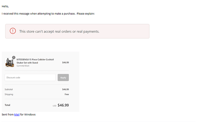Click the Shipping label
The image size is (198, 122).
[9, 94]
